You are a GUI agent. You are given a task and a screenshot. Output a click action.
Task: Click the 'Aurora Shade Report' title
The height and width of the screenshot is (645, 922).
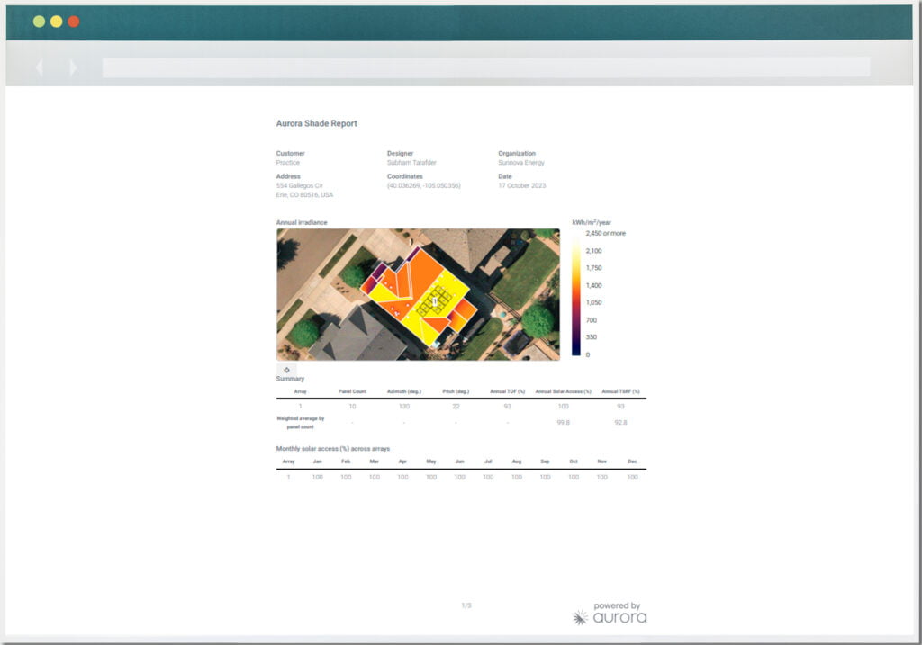tap(316, 123)
